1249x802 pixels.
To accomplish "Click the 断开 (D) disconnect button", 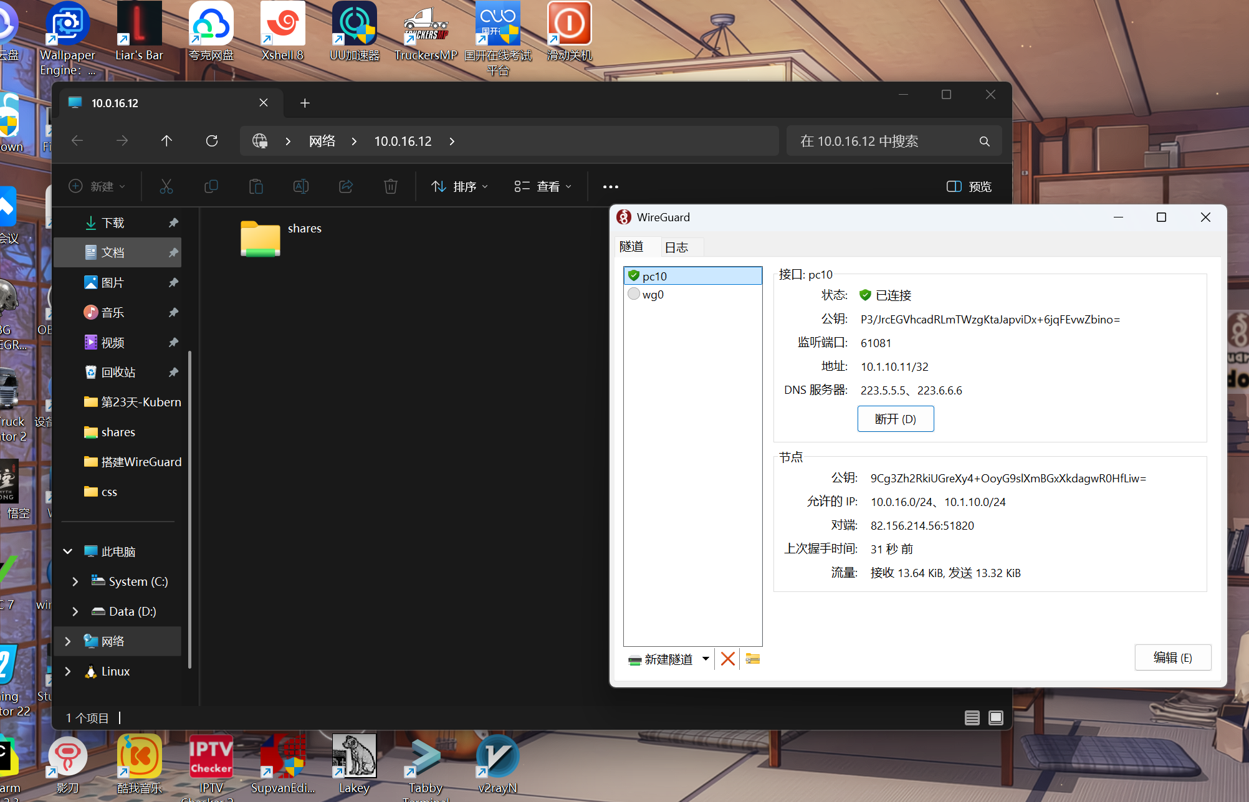I will click(x=895, y=419).
